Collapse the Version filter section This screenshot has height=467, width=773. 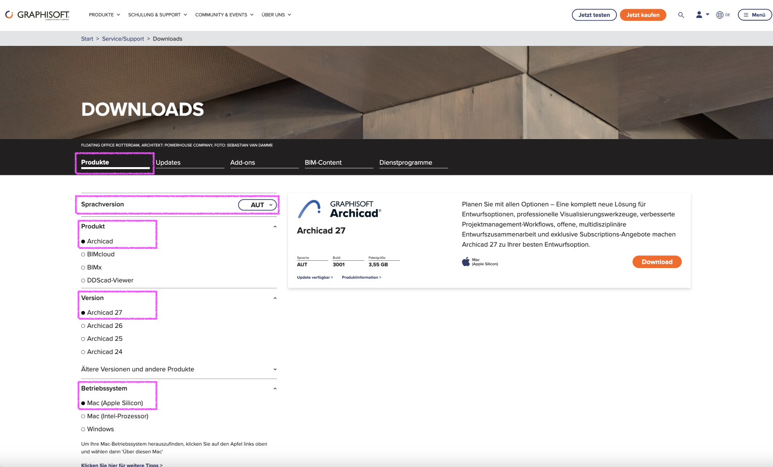pyautogui.click(x=275, y=298)
